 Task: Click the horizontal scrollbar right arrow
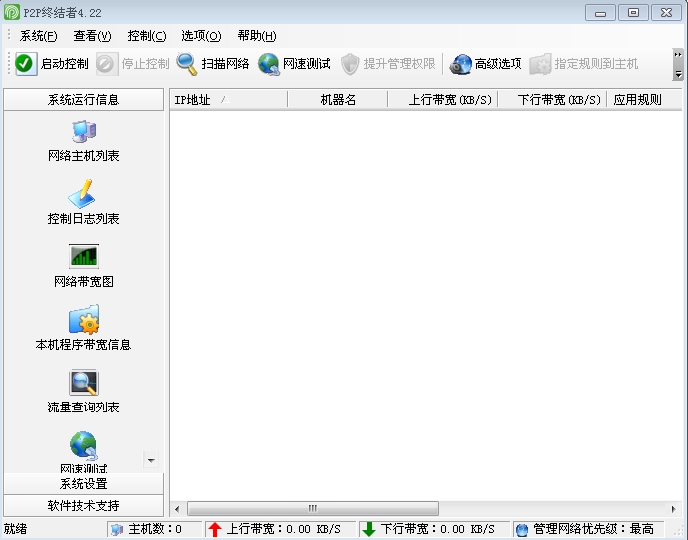[x=673, y=509]
